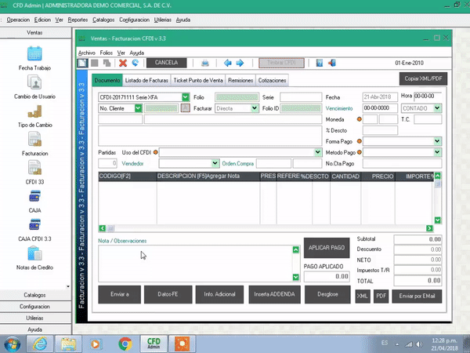Click into the Nota / Observaciones text box
470x353 pixels.
192,263
